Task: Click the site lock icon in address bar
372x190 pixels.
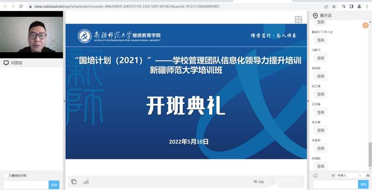Action: tap(30, 7)
